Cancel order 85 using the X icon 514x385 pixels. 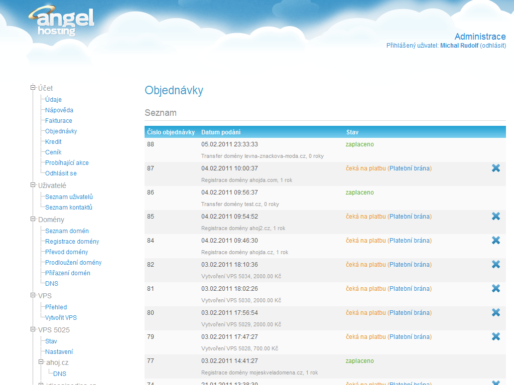point(495,216)
